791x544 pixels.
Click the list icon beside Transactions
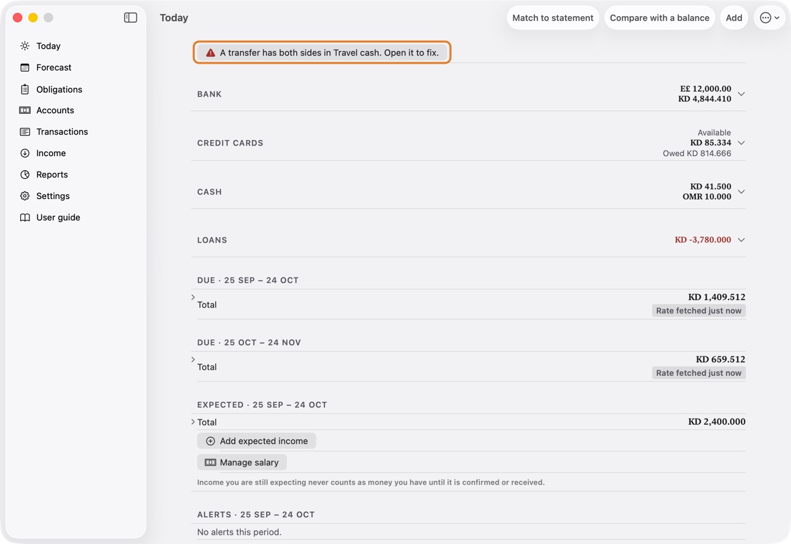[x=25, y=131]
